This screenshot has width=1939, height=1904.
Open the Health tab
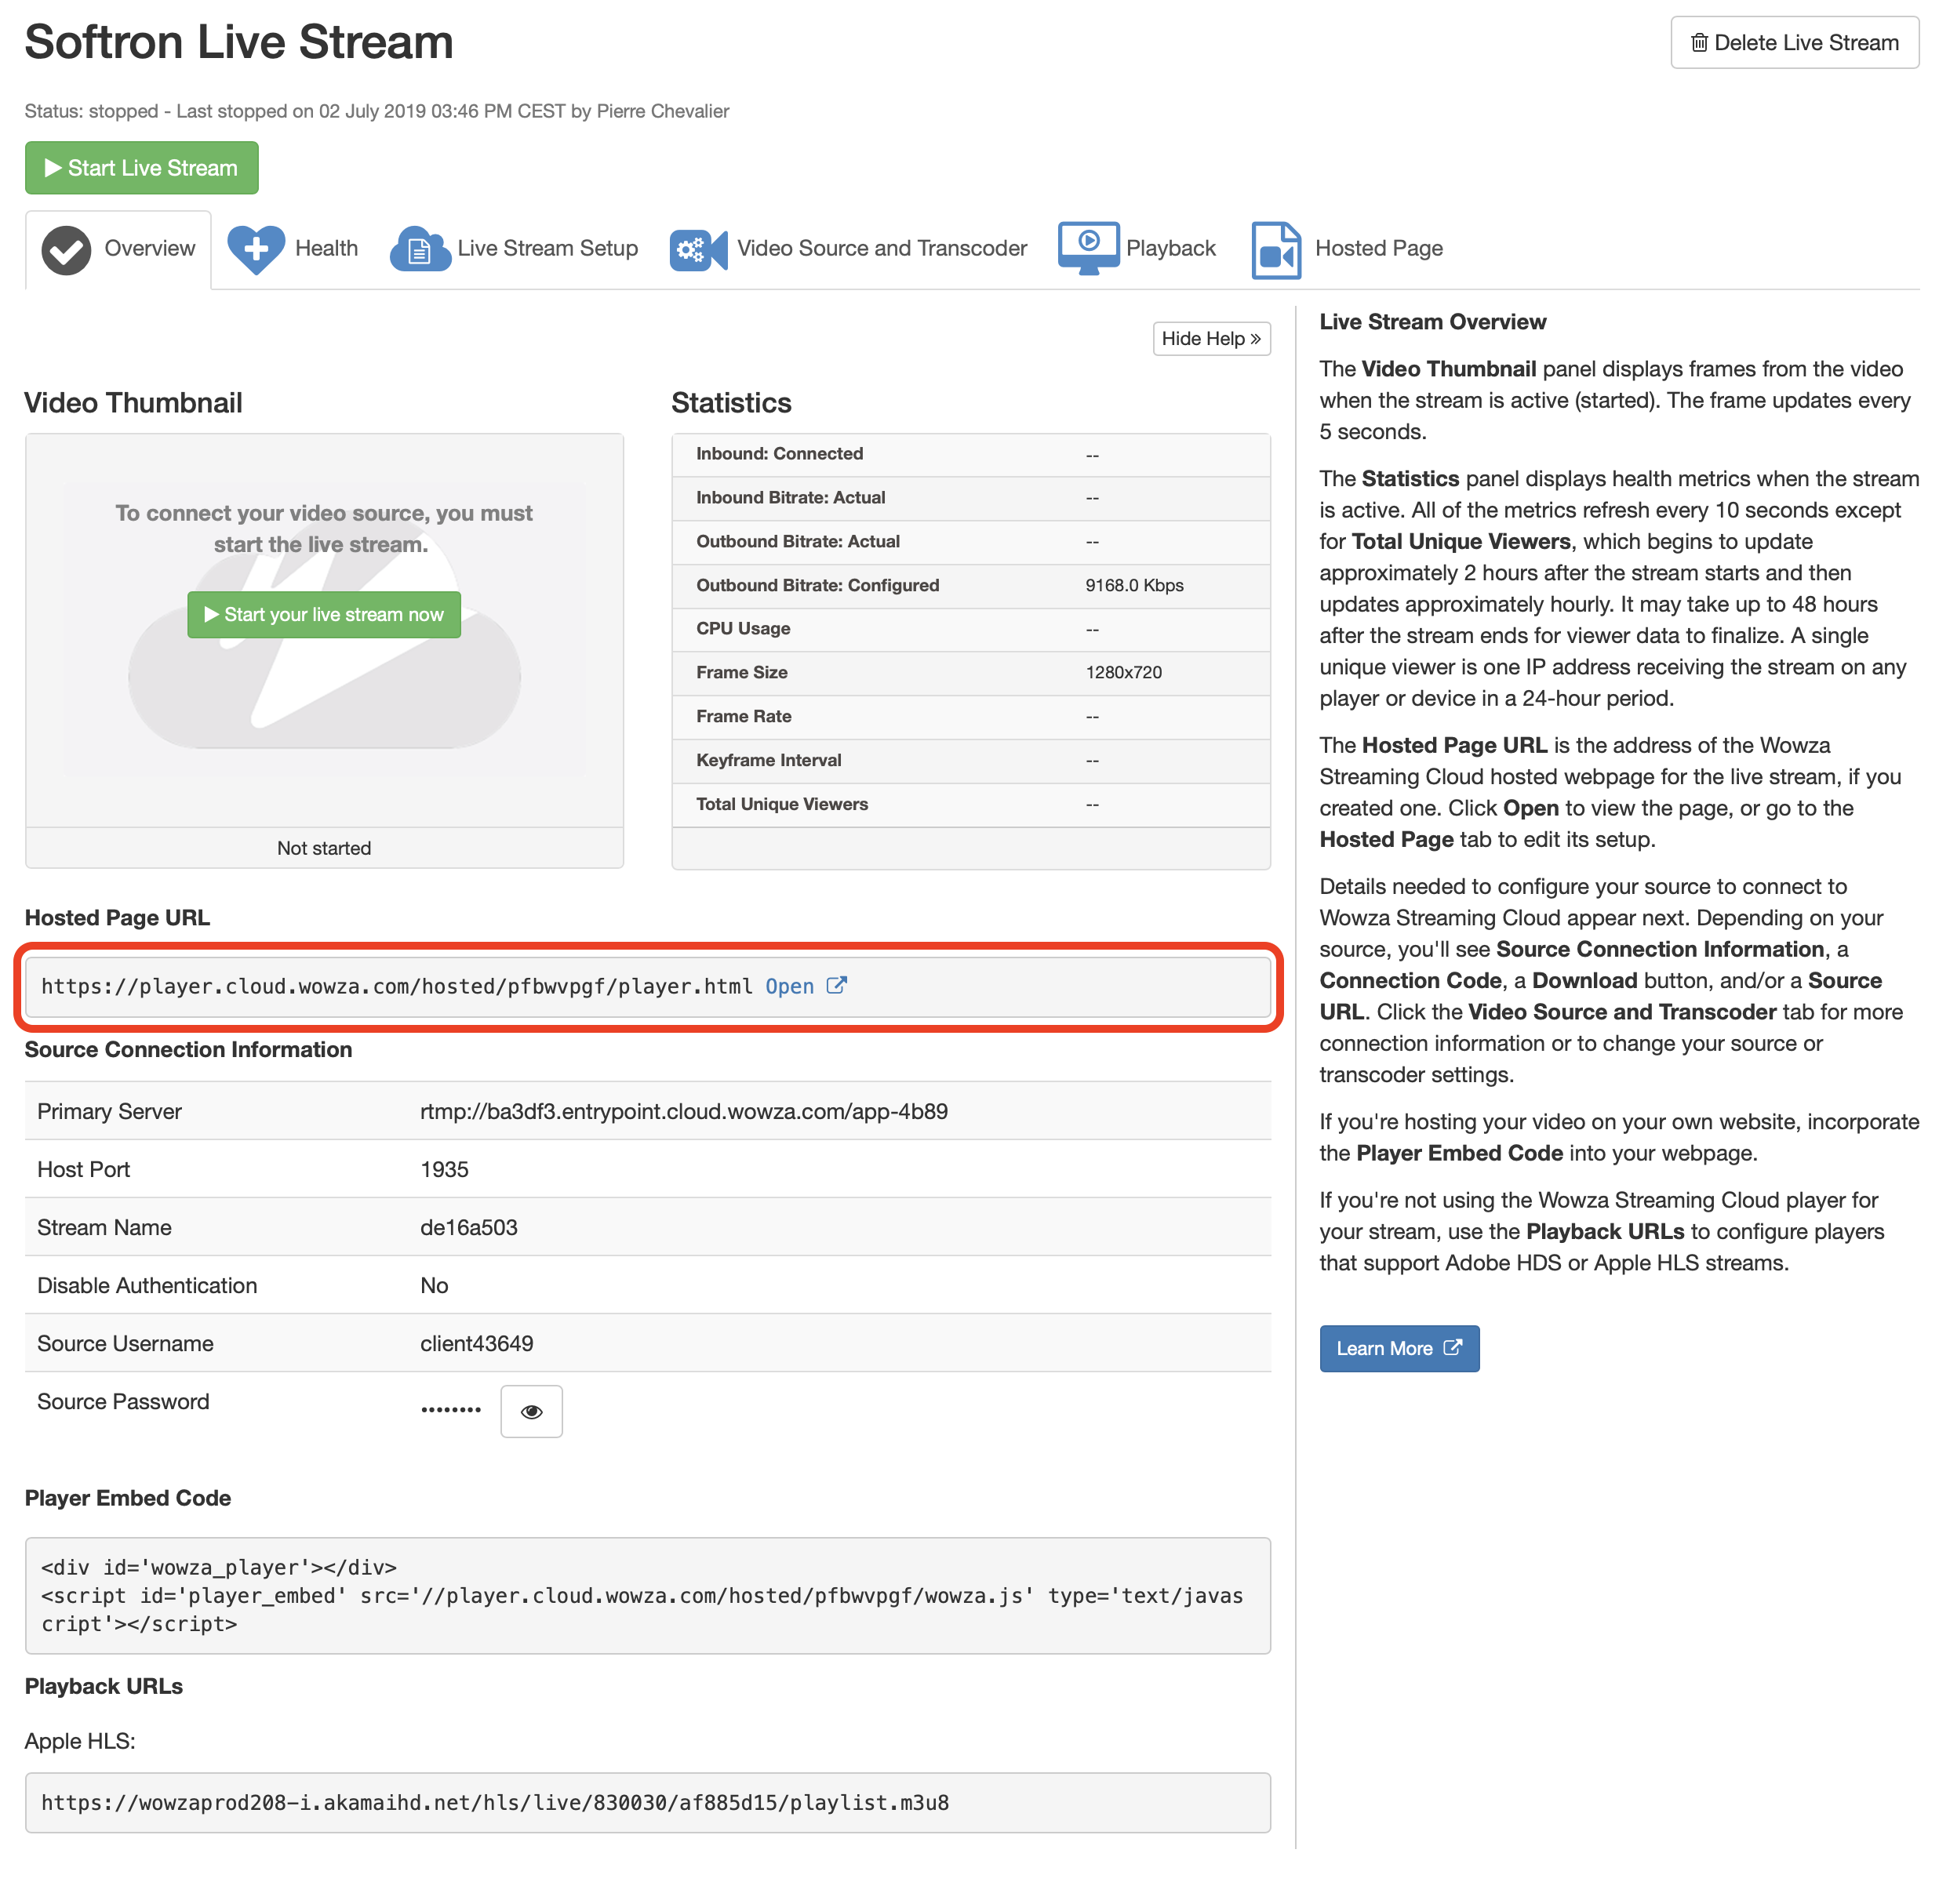click(293, 249)
